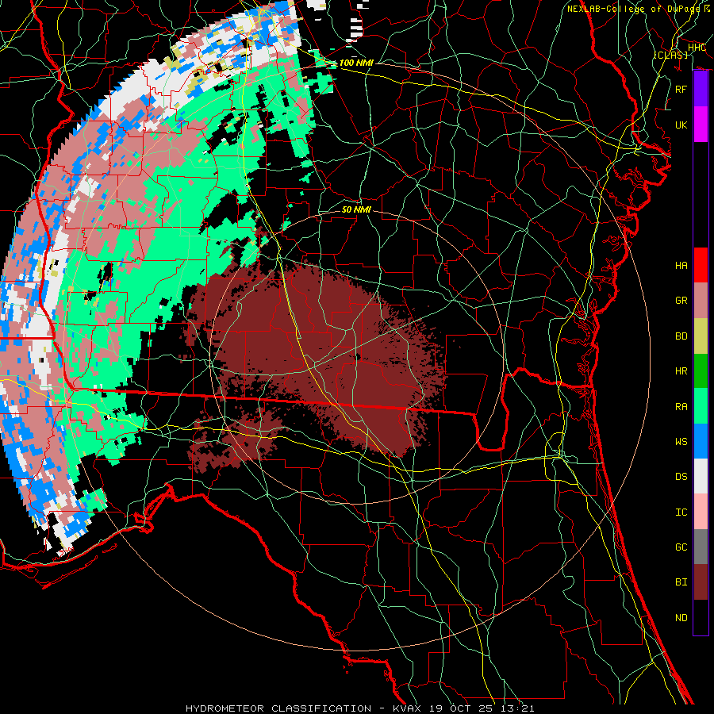This screenshot has height=714, width=714.
Task: Click the [CLAS] units label
Action: tap(670, 55)
